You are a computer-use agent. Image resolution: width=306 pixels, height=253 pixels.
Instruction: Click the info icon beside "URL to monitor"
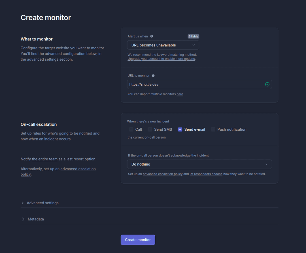point(153,75)
